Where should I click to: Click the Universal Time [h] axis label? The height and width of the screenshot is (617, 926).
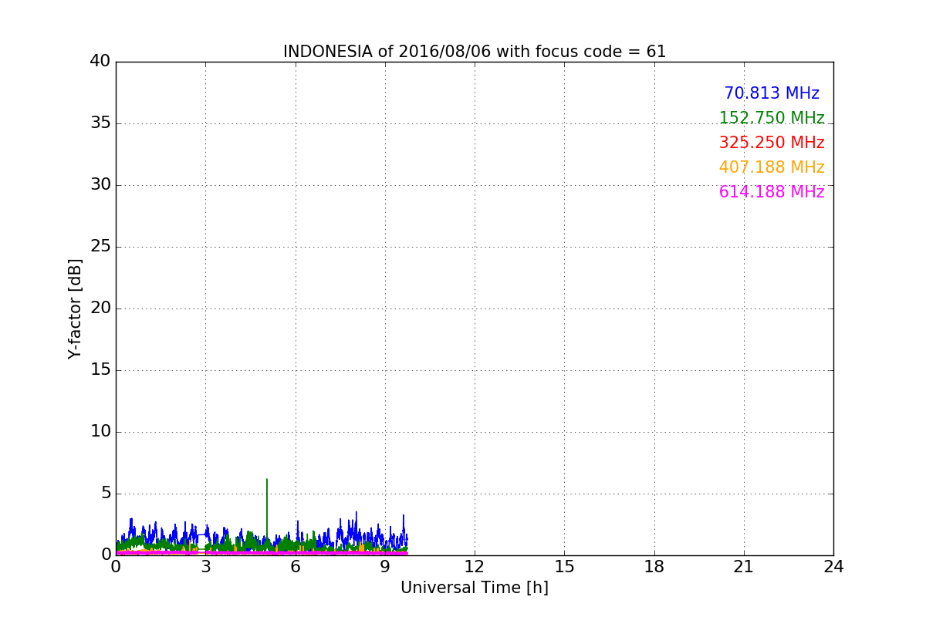[x=475, y=588]
